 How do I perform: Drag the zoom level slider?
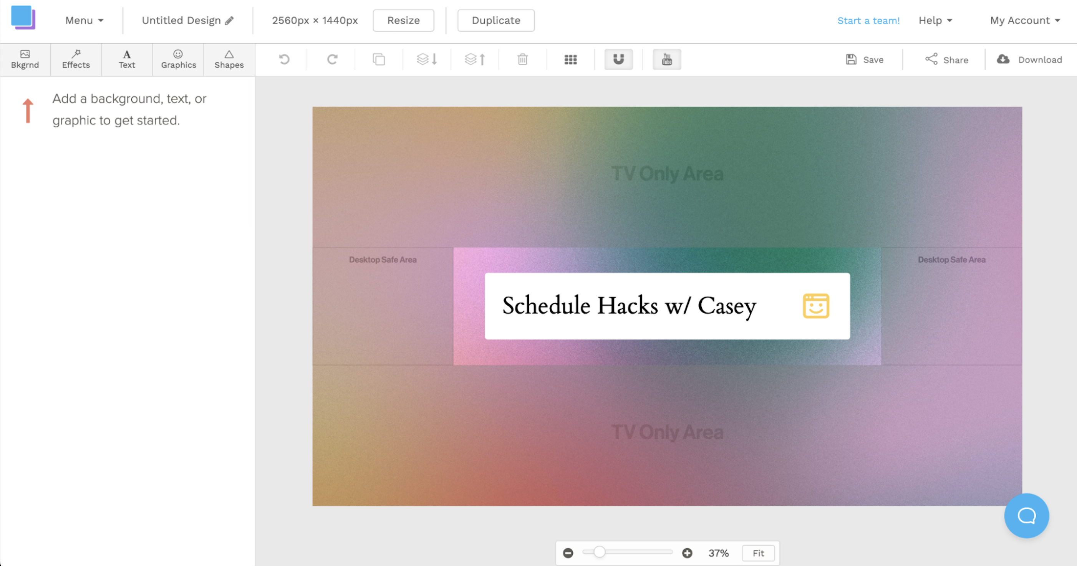pos(598,553)
